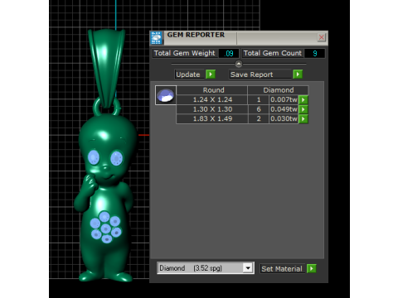Click the Set Material button
This screenshot has width=398, height=298.
282,269
